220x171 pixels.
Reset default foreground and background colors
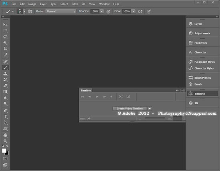(3, 146)
